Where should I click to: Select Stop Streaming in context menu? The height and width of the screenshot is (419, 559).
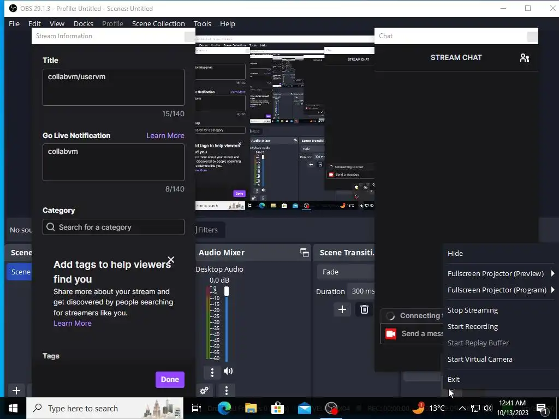click(499, 310)
